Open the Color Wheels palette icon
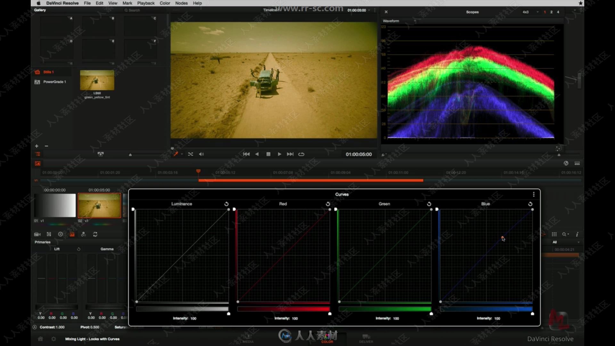Screen dimensions: 615x346 [61, 235]
